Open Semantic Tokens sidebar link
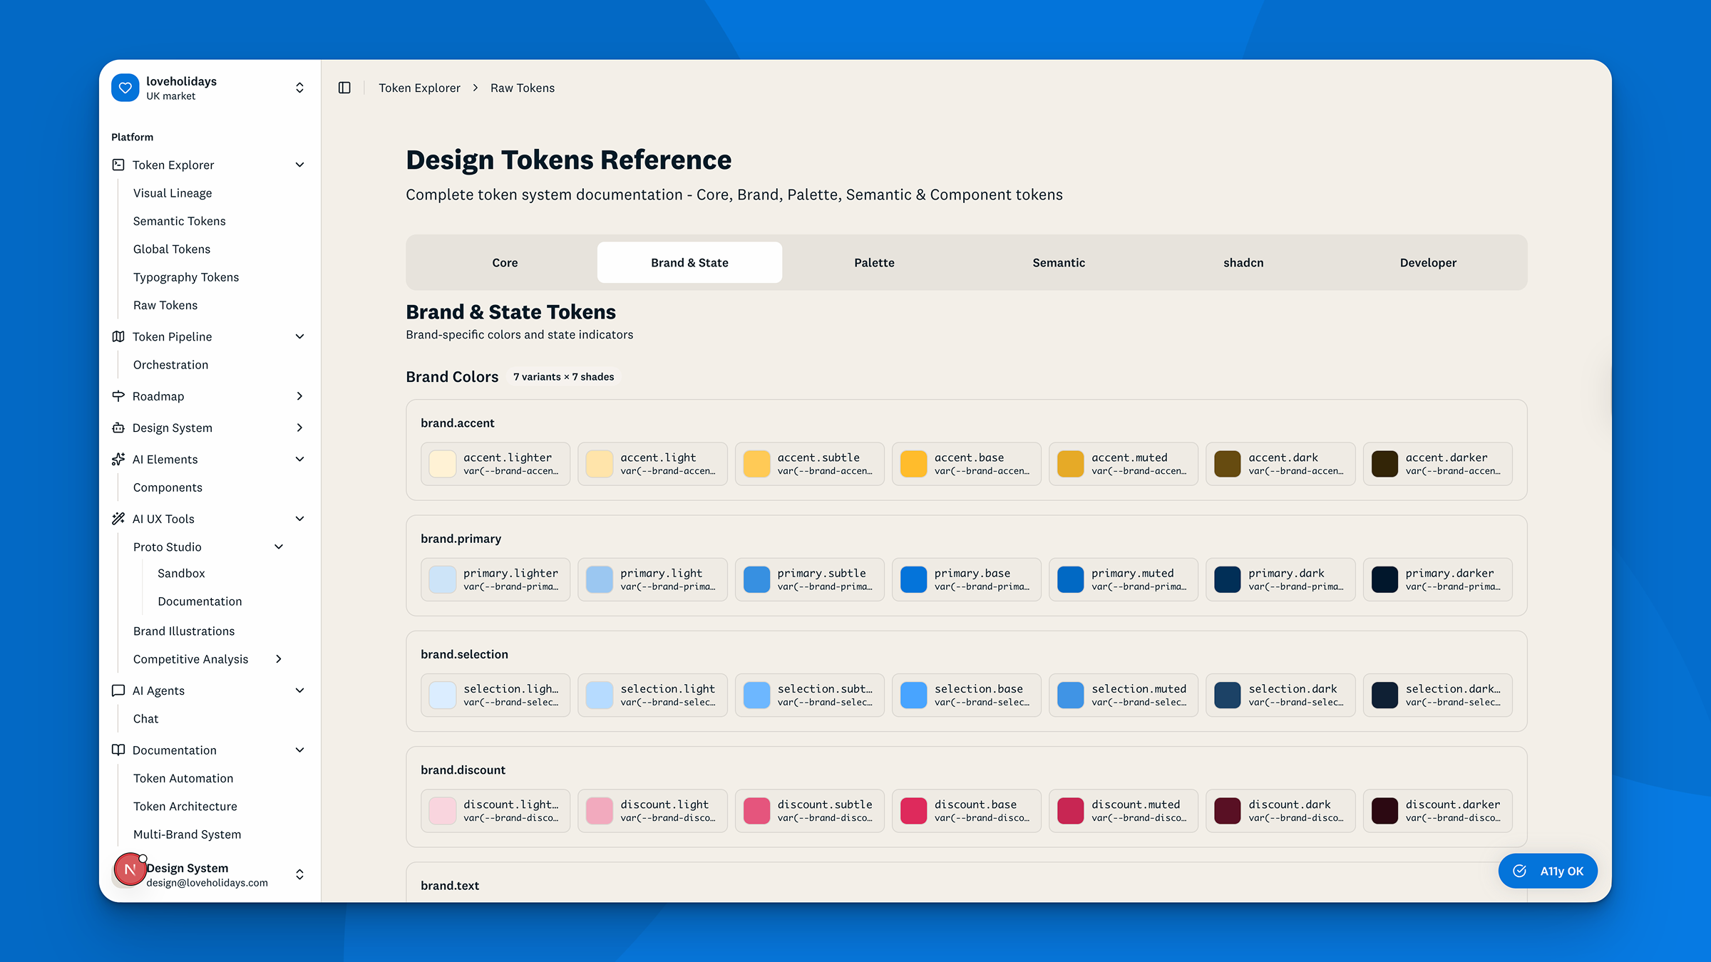The height and width of the screenshot is (962, 1711). pyautogui.click(x=179, y=221)
